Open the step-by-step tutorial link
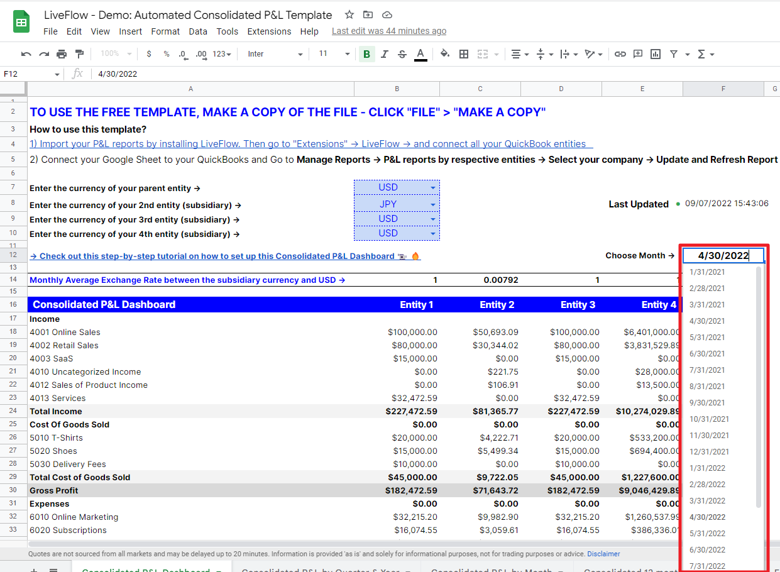780x572 pixels. (x=225, y=256)
